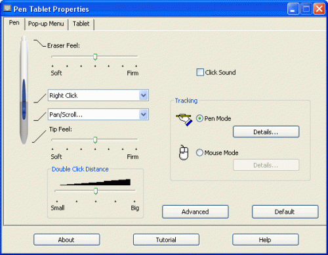Click the hand-holding-pen icon beside Pen Mode
The image size is (328, 255).
tap(184, 120)
